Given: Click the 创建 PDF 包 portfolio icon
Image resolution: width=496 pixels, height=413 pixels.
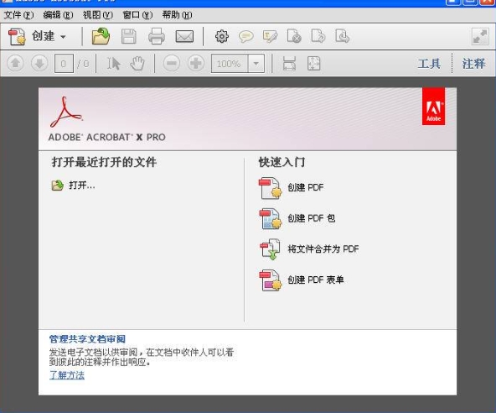Looking at the screenshot, I should tap(270, 218).
